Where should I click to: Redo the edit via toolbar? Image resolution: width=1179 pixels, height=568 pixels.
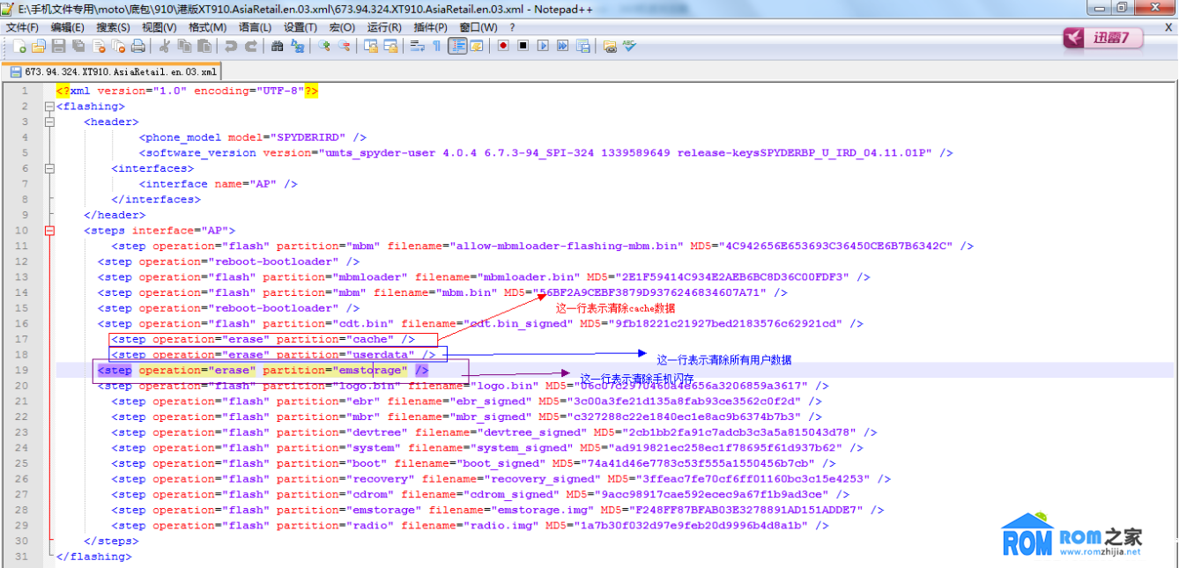click(251, 46)
